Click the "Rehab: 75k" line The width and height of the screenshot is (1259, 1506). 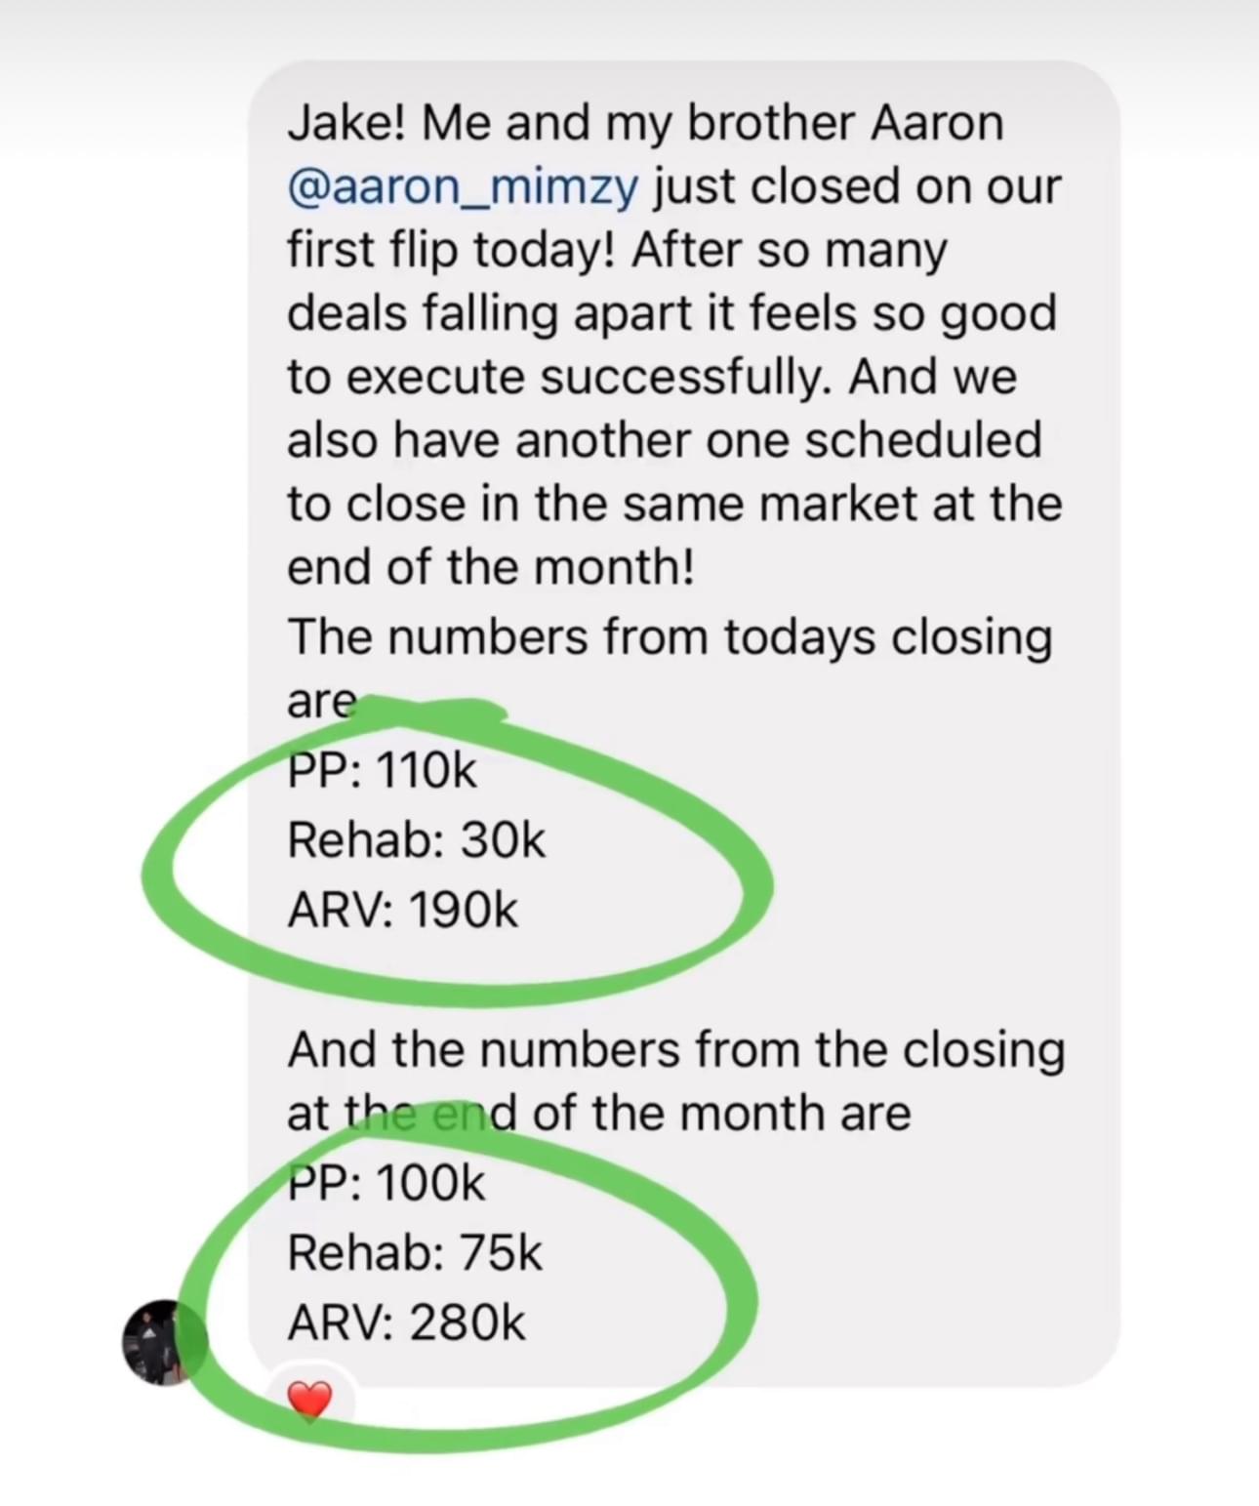pos(414,1252)
